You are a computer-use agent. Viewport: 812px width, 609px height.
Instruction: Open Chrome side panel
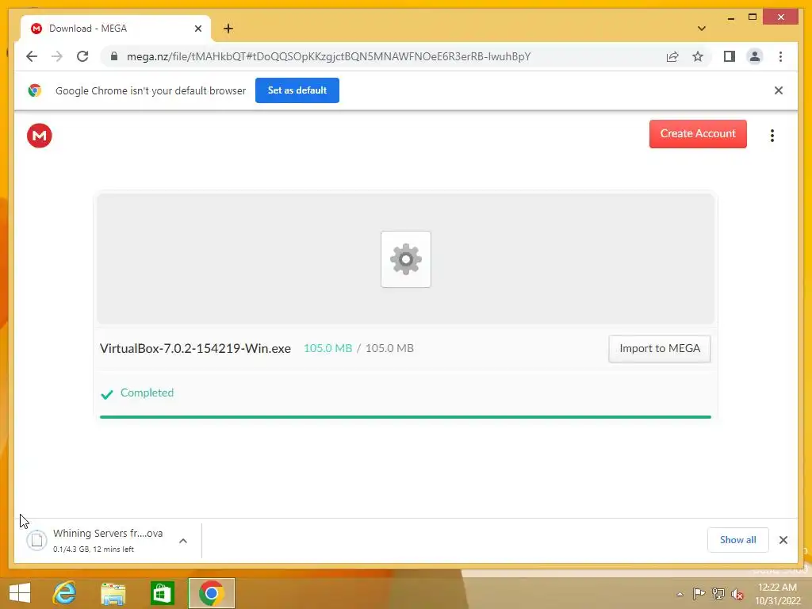tap(730, 56)
